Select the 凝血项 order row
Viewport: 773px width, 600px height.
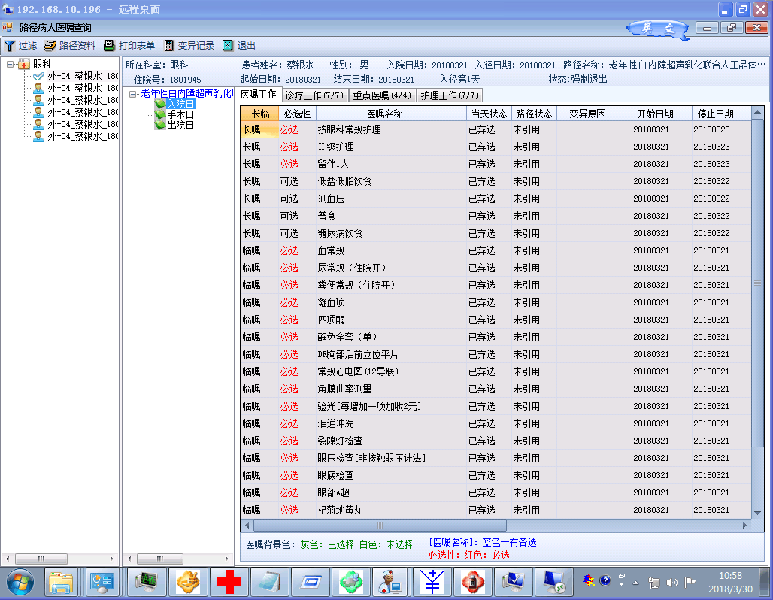tap(496, 302)
